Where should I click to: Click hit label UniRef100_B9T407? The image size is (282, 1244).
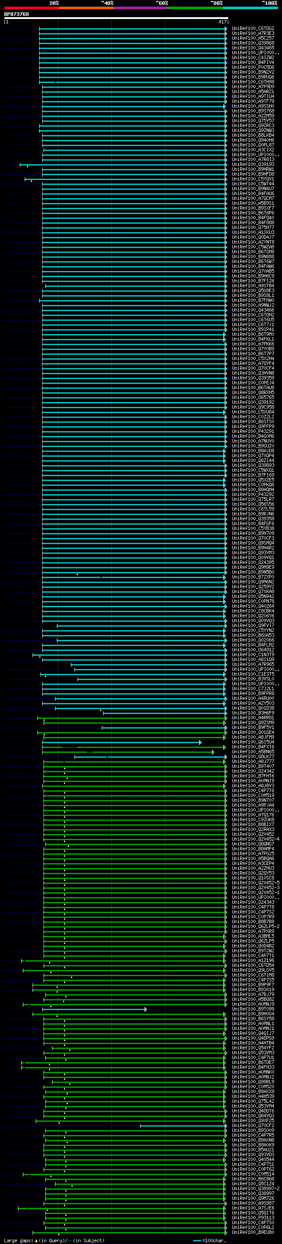[252, 766]
